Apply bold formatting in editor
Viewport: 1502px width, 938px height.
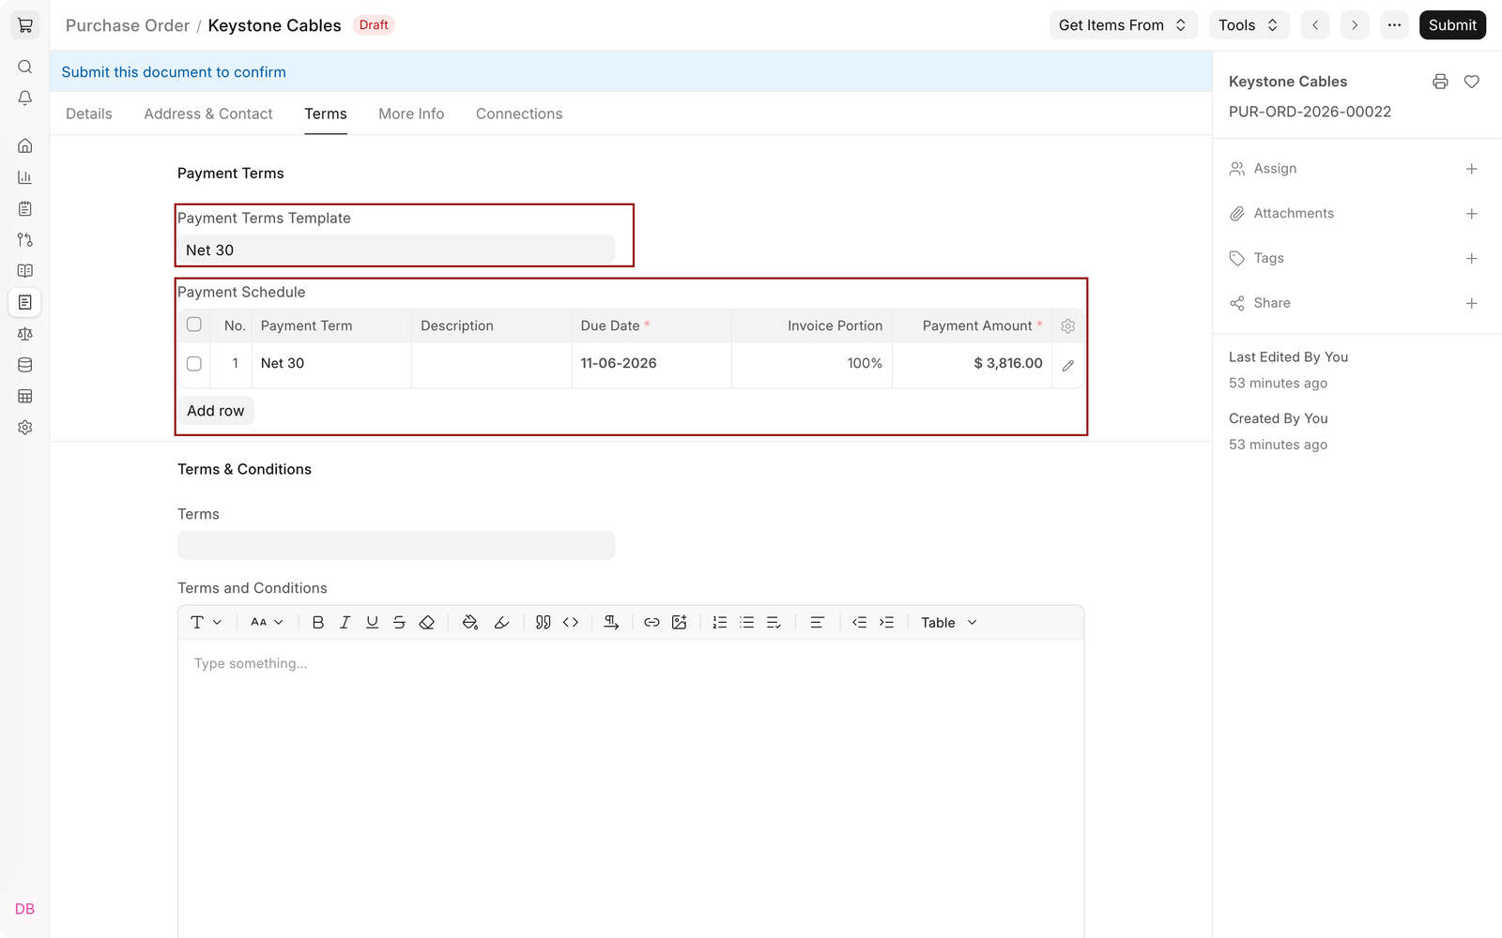(x=318, y=622)
